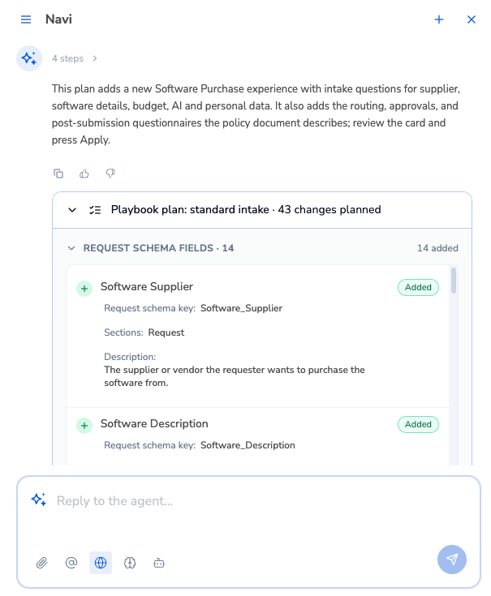This screenshot has width=491, height=596.
Task: Collapse Request Schema Fields section
Action: [x=71, y=248]
